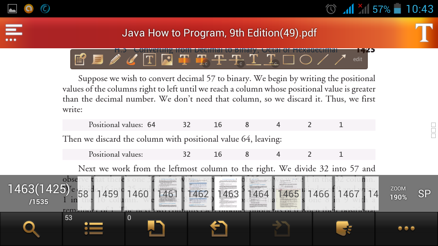The image size is (438, 246).
Task: Go forward to next page location
Action: coord(282,229)
